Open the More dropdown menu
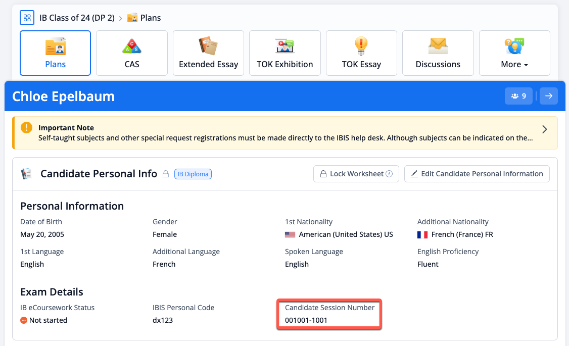569x346 pixels. pyautogui.click(x=514, y=64)
